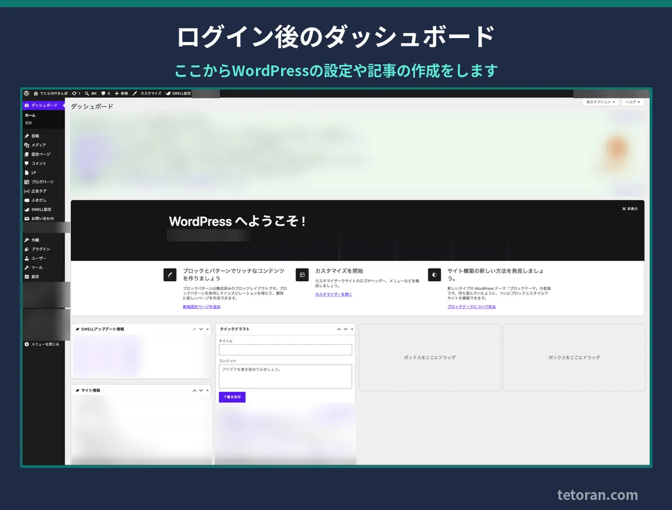Open コメント icon in sidebar
672x510 pixels.
pos(26,163)
